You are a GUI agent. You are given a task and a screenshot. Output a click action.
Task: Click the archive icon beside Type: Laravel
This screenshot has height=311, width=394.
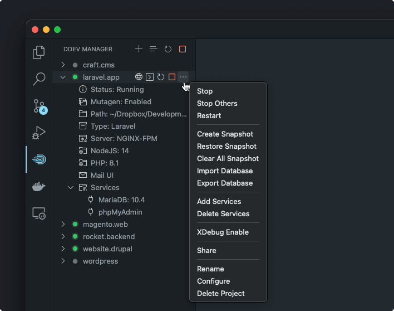coord(83,126)
